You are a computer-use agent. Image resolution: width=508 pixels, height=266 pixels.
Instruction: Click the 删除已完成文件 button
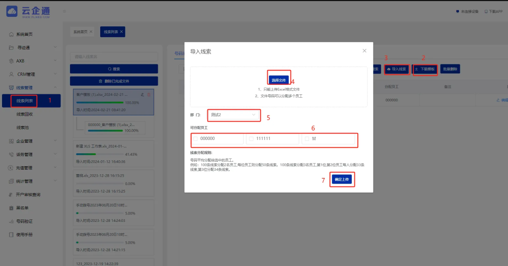pos(114,81)
